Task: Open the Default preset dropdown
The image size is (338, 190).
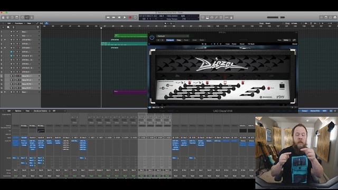Action: [x=173, y=36]
